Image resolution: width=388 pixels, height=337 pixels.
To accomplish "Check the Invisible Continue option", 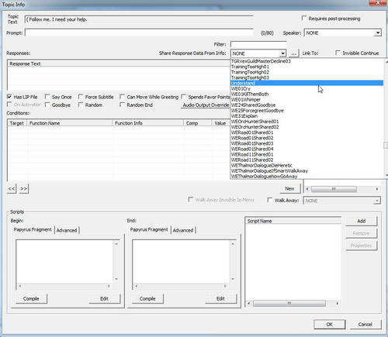I will click(338, 53).
